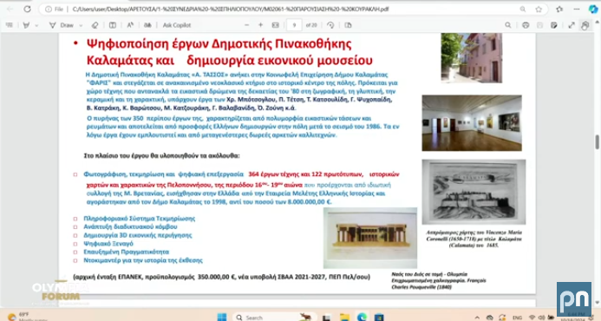
Task: Open the Favorites list icon
Action: click(x=559, y=10)
